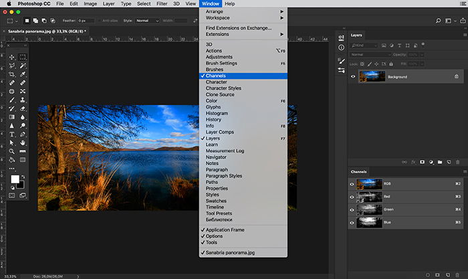
Task: Click the search icon in options bar
Action: 438,21
